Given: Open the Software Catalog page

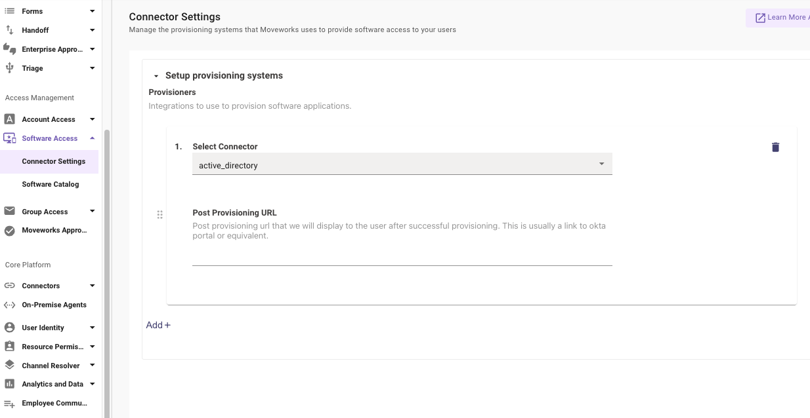Looking at the screenshot, I should click(x=51, y=184).
